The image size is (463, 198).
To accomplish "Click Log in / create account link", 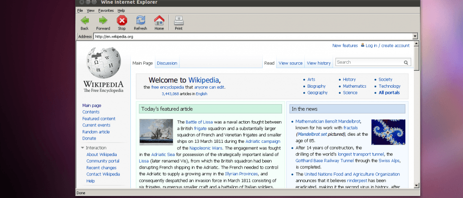I will (387, 46).
